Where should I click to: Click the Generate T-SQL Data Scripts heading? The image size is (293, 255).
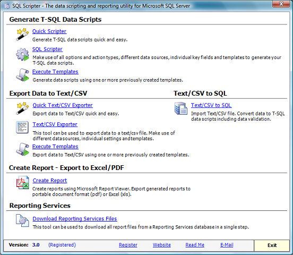(x=55, y=20)
